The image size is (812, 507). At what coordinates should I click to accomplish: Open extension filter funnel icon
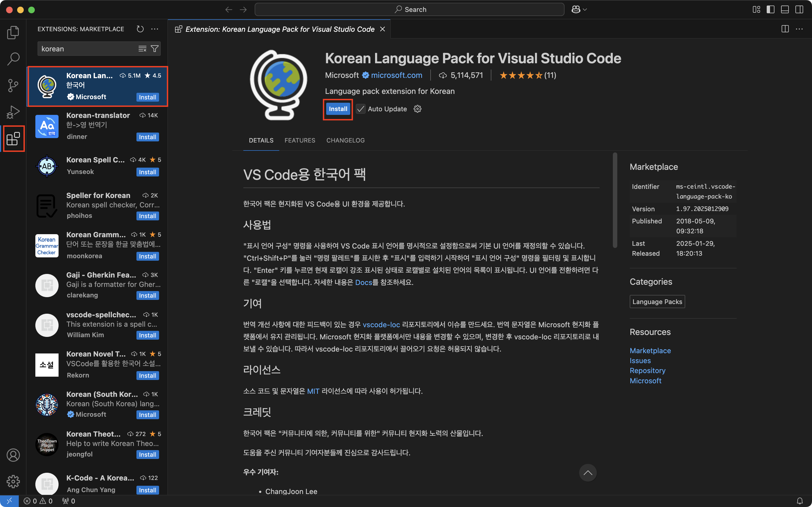[155, 49]
